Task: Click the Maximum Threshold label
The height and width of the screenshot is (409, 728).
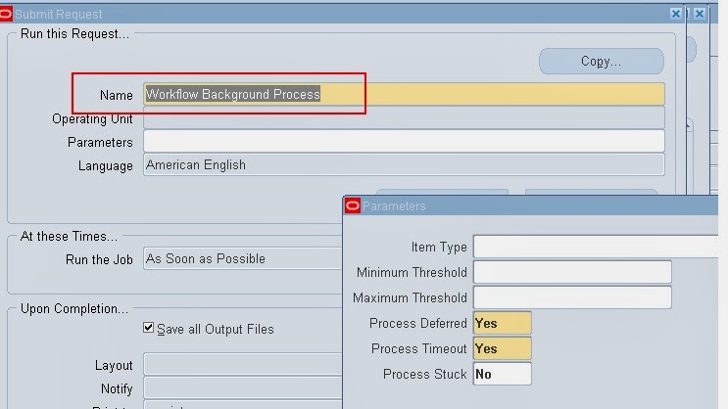Action: [x=410, y=297]
